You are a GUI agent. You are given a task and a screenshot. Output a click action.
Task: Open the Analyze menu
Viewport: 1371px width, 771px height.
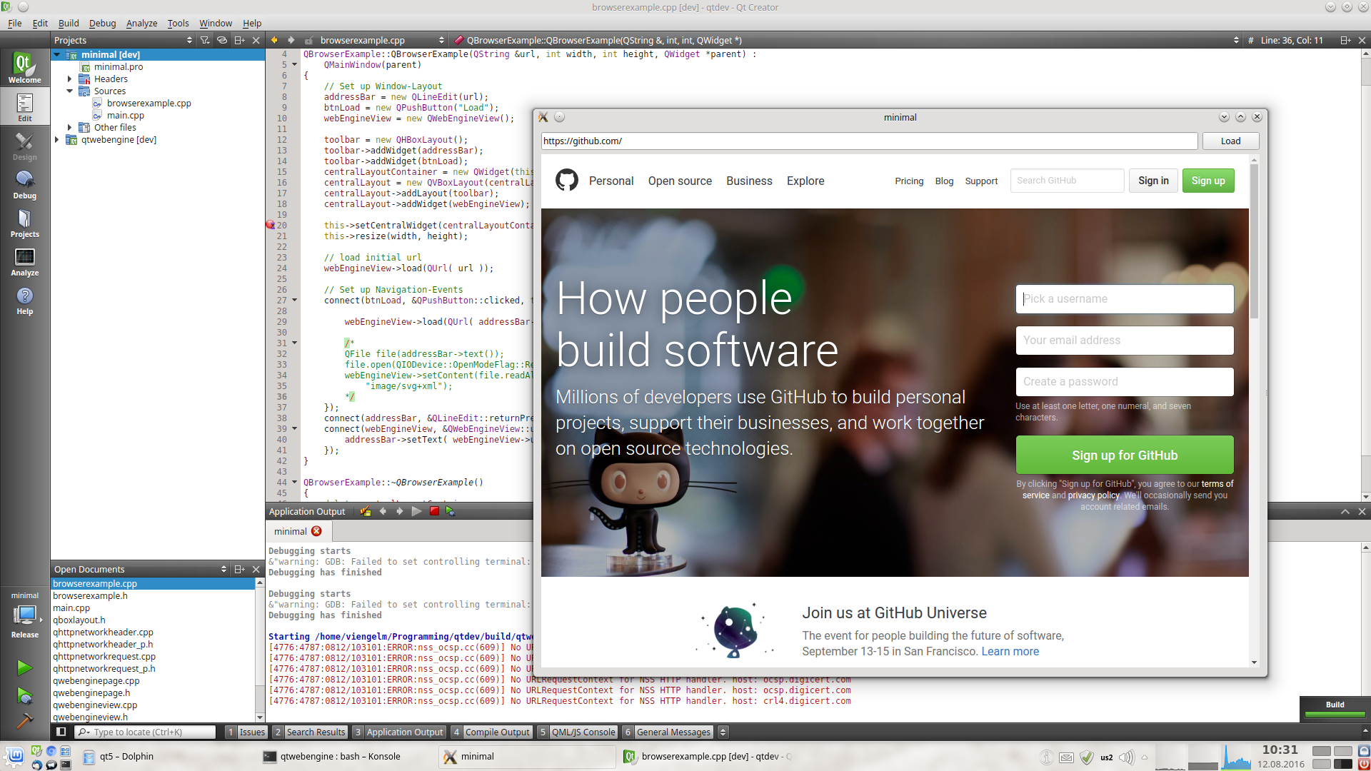click(x=141, y=23)
